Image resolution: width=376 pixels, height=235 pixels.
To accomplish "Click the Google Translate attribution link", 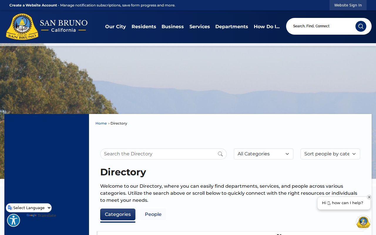I will (x=41, y=215).
